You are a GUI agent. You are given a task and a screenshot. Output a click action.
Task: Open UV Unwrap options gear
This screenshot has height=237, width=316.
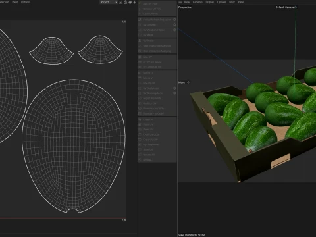coord(174,24)
